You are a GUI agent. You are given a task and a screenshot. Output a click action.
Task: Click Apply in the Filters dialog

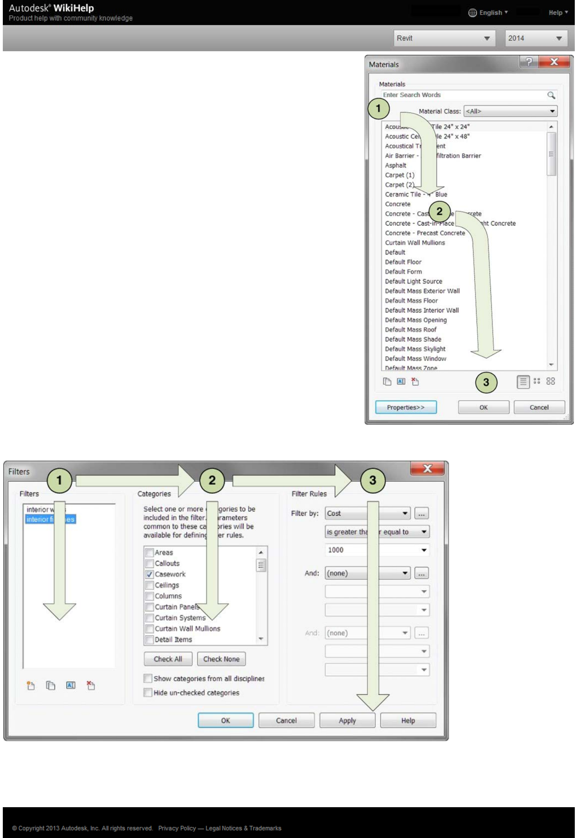(347, 721)
